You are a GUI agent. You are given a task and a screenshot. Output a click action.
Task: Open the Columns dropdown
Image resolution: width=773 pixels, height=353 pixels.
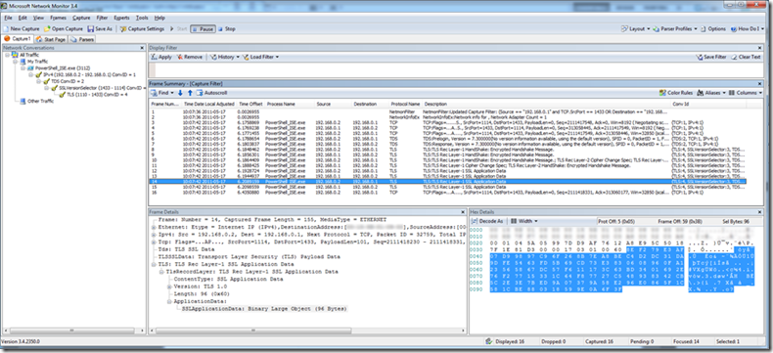(x=746, y=93)
